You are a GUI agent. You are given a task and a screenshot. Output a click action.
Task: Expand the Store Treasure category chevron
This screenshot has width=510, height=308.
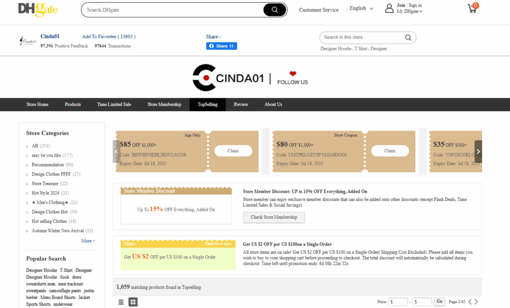[x=27, y=184]
